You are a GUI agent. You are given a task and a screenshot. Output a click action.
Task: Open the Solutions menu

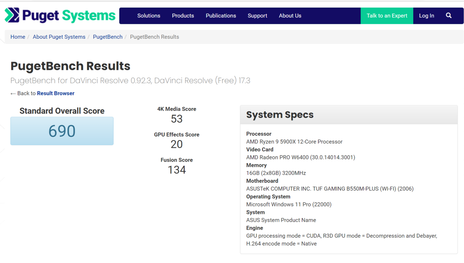(x=149, y=16)
